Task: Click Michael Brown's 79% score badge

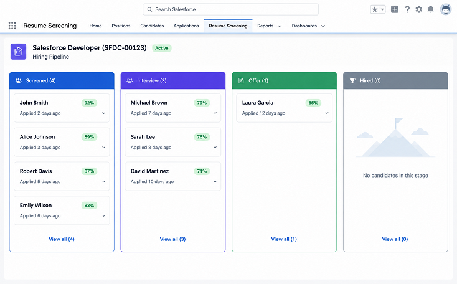Action: click(x=202, y=103)
